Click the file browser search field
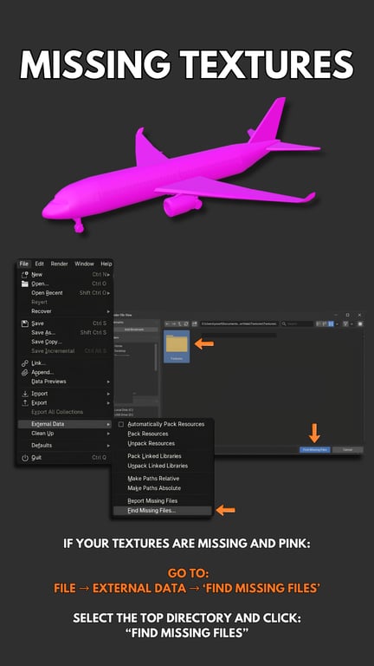Screen dimensions: 374x666 pyautogui.click(x=297, y=323)
